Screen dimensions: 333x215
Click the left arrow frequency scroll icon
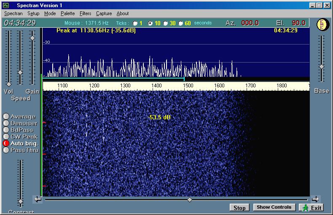(38, 199)
